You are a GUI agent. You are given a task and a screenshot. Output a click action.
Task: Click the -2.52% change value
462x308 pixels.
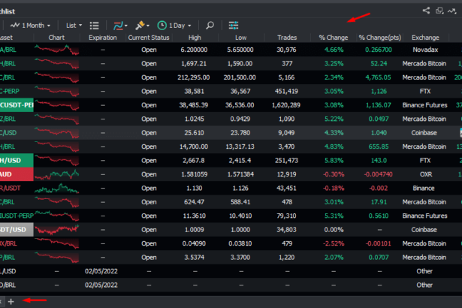pos(334,243)
